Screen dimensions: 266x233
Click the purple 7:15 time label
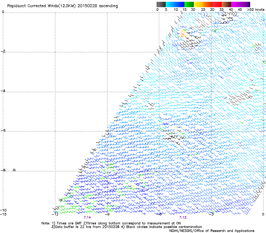click(183, 218)
